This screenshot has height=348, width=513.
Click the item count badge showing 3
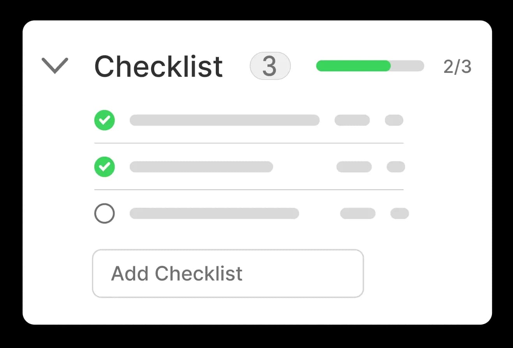[x=270, y=65]
